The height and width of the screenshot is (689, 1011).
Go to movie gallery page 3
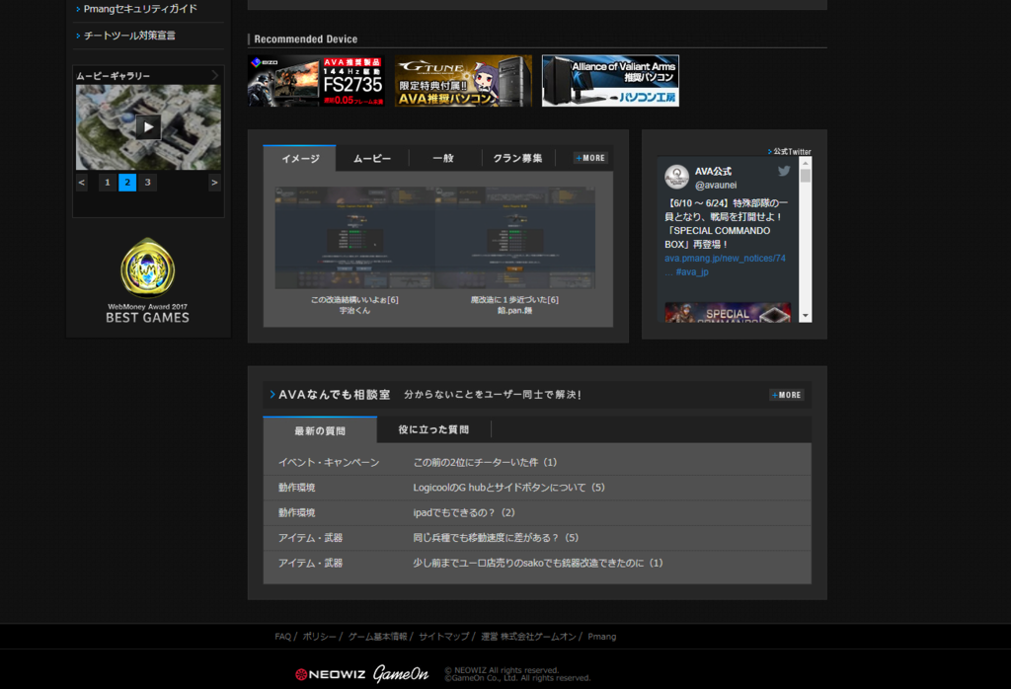click(148, 183)
